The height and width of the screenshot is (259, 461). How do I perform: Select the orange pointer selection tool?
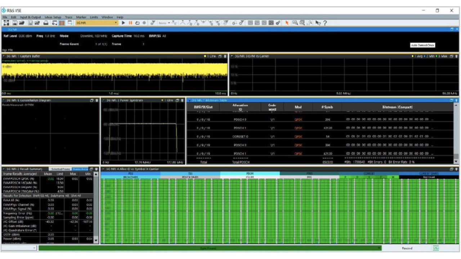287,23
